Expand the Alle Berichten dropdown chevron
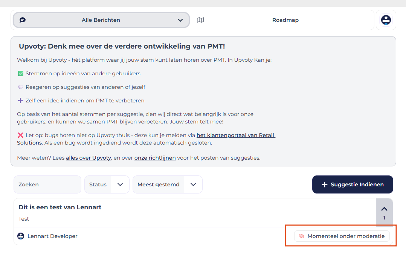Screen dimensions: 406x256 point(180,20)
